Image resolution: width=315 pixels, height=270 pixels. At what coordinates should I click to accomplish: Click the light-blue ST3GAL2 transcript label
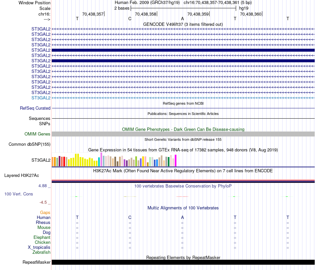coord(41,98)
